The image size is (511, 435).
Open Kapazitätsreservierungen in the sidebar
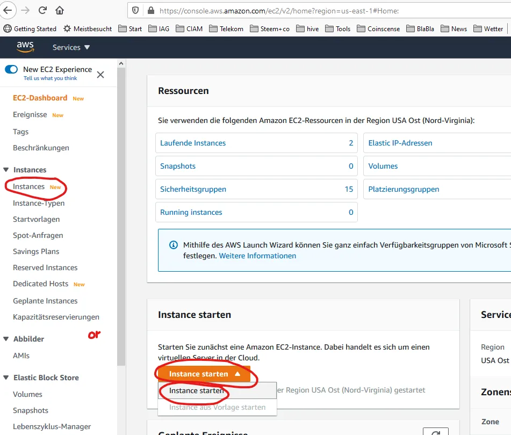[x=56, y=317]
